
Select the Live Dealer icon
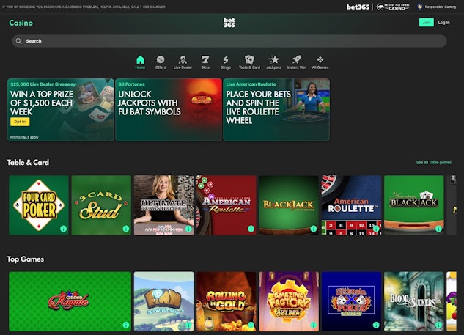[182, 59]
